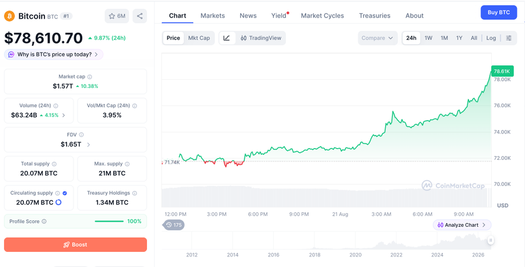Select the 1W time range

coord(429,38)
